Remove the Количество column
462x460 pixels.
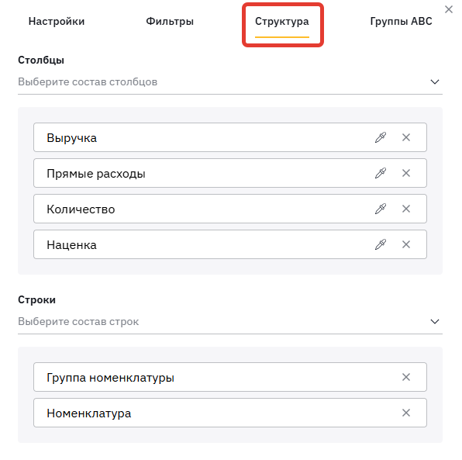pos(406,209)
